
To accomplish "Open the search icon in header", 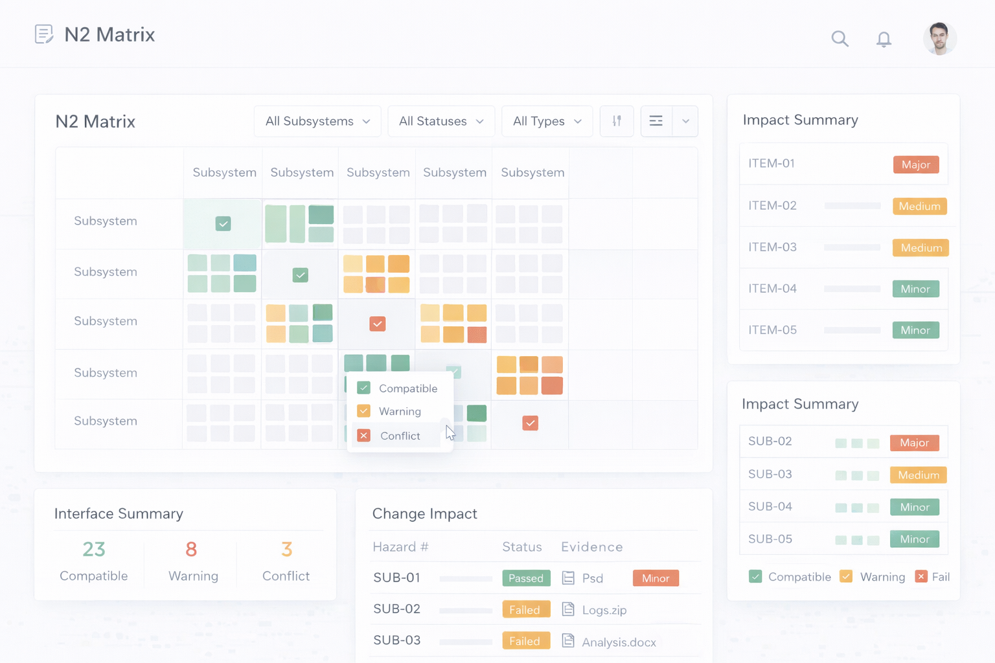I will [840, 39].
